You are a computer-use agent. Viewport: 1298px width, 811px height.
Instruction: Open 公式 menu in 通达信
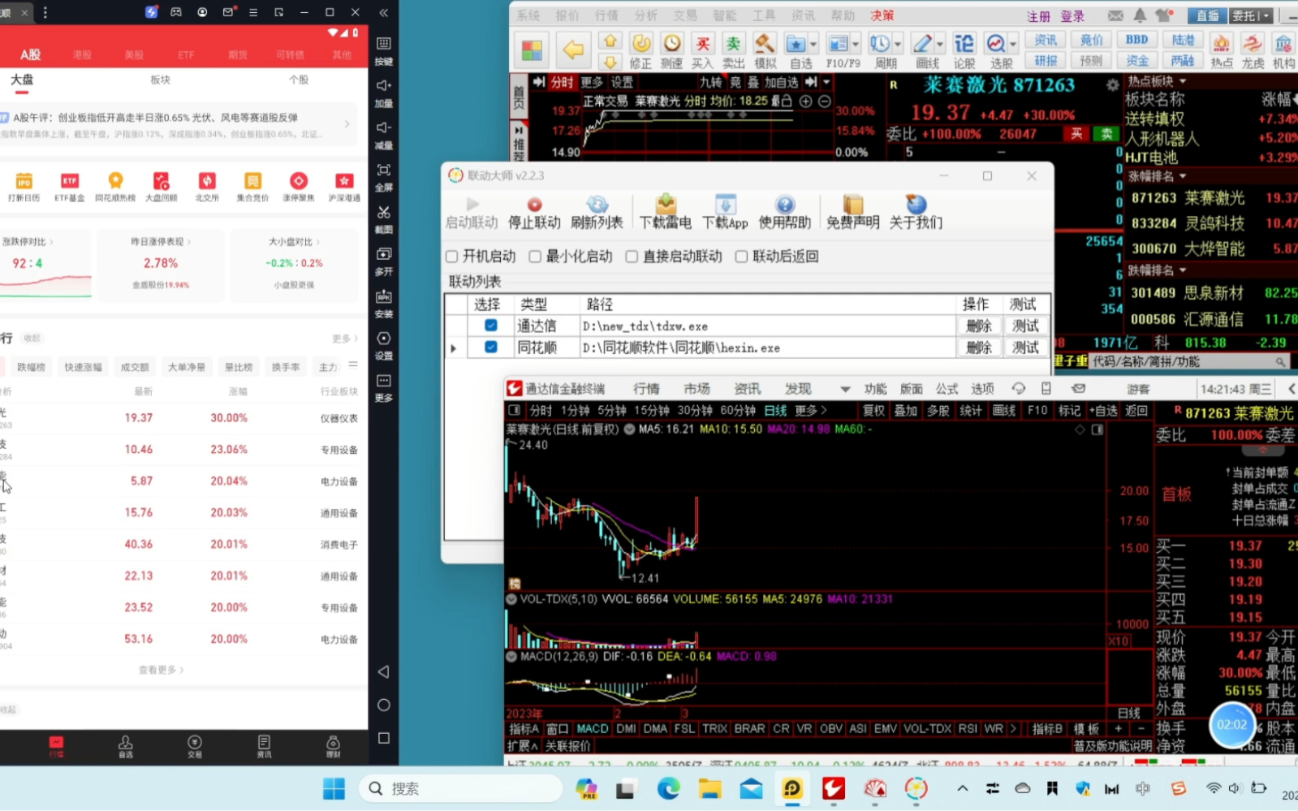947,389
